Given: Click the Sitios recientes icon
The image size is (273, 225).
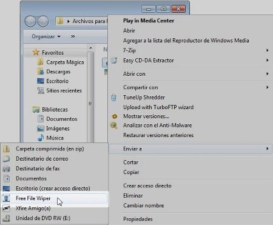Looking at the screenshot, I should tap(41, 90).
